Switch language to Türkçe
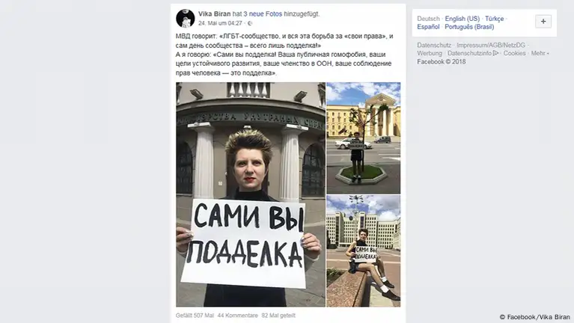This screenshot has height=323, width=574. pos(494,19)
